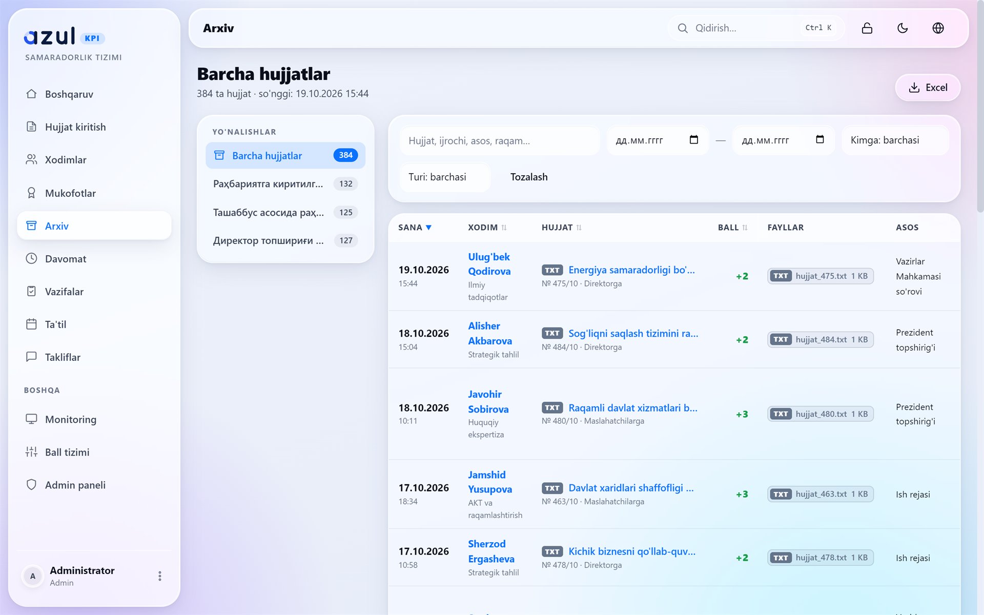Click the lock icon in the header
Screen dimensions: 984x615
867,28
